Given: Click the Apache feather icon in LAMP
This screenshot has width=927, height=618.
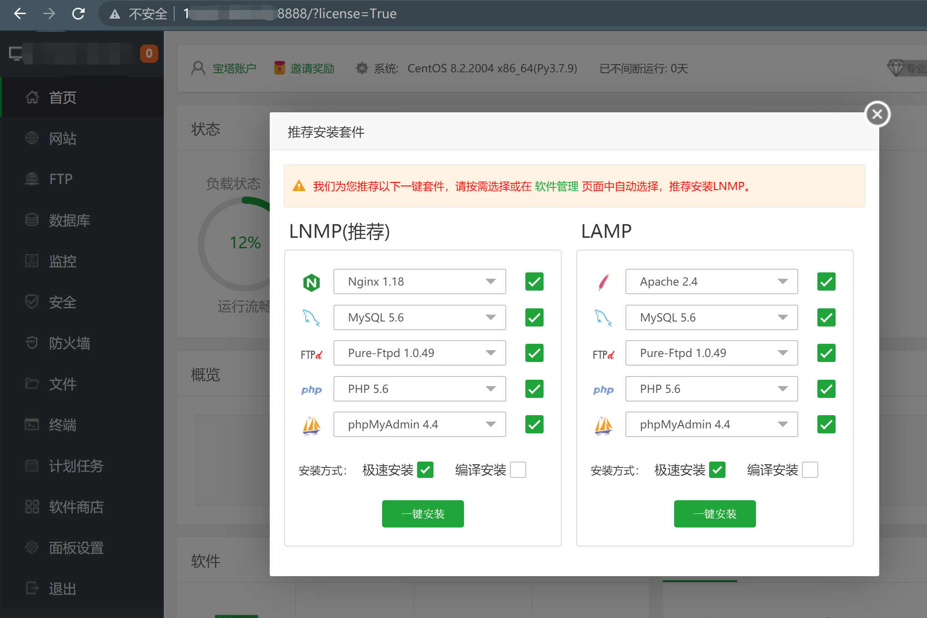Looking at the screenshot, I should 604,282.
